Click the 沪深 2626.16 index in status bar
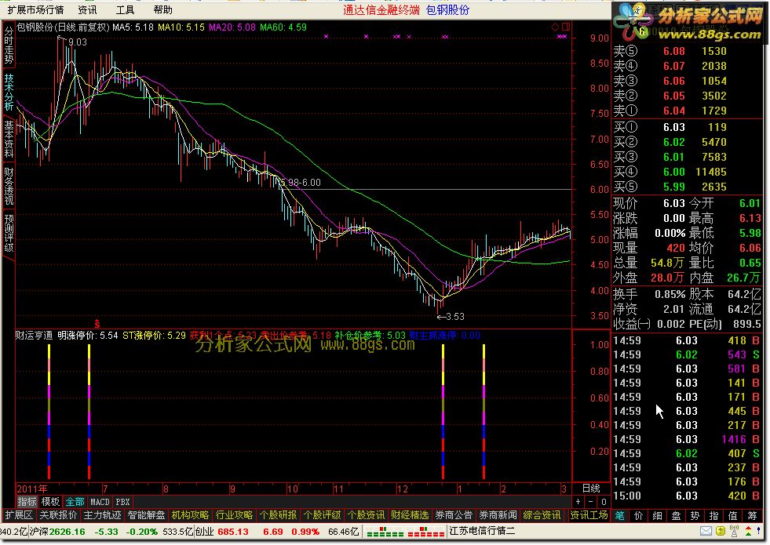The width and height of the screenshot is (770, 545). (x=57, y=532)
